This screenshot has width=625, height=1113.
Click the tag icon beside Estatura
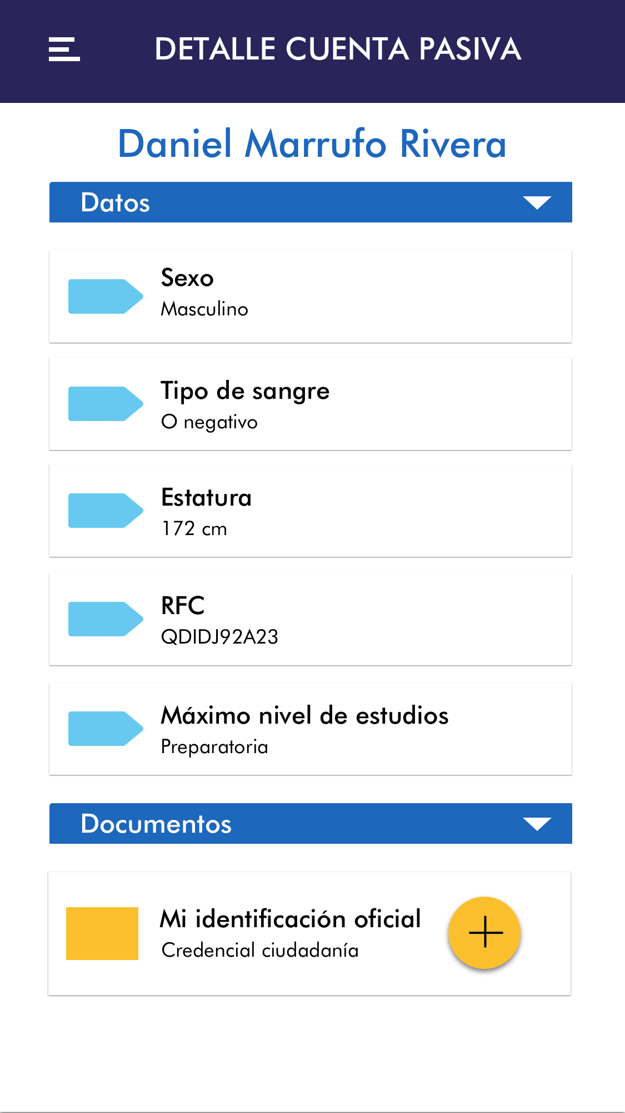pos(105,511)
